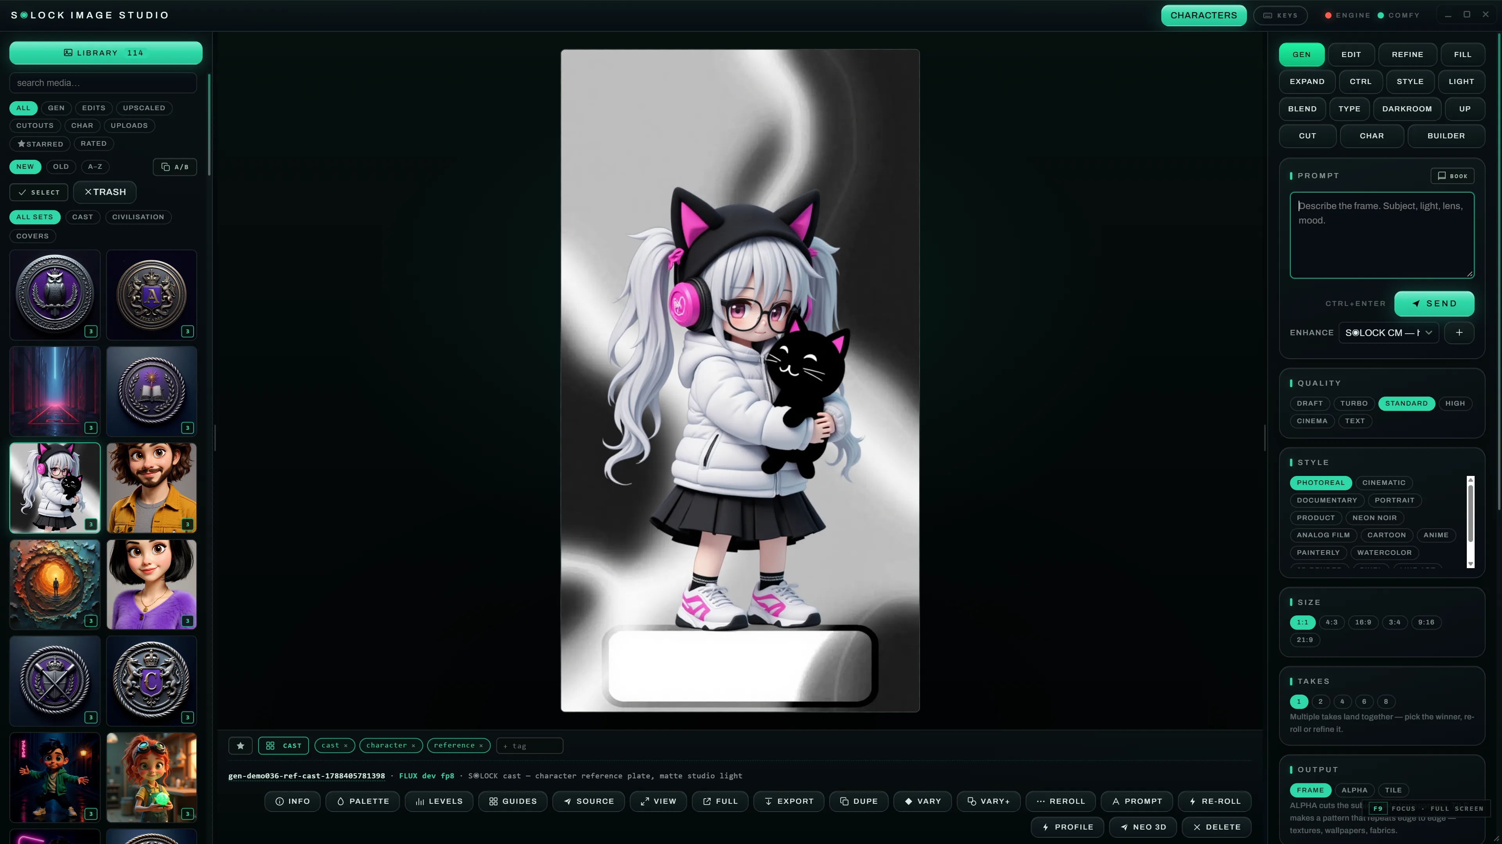The width and height of the screenshot is (1502, 844).
Task: Open the CHARACTERS button in the top bar
Action: click(x=1203, y=15)
